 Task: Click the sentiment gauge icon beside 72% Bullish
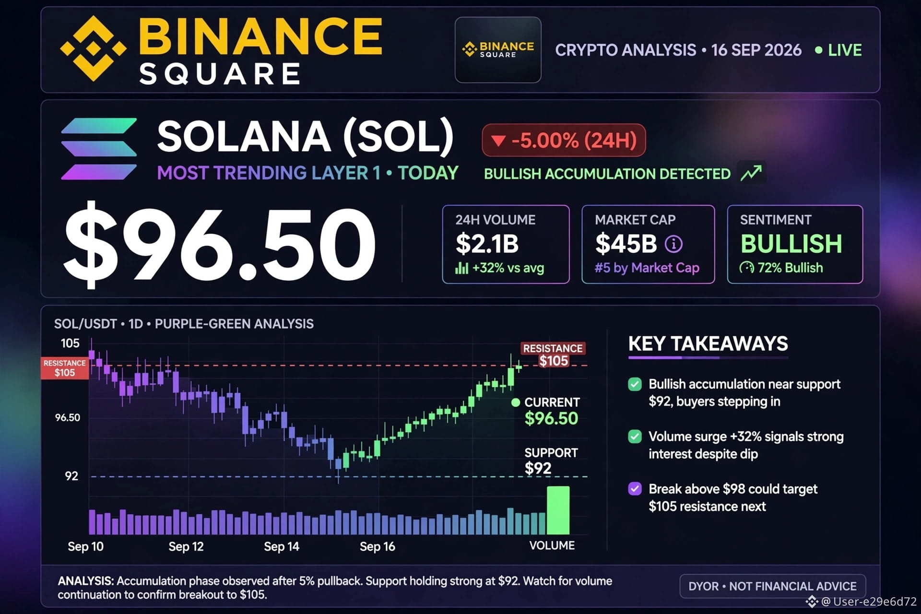tap(746, 268)
